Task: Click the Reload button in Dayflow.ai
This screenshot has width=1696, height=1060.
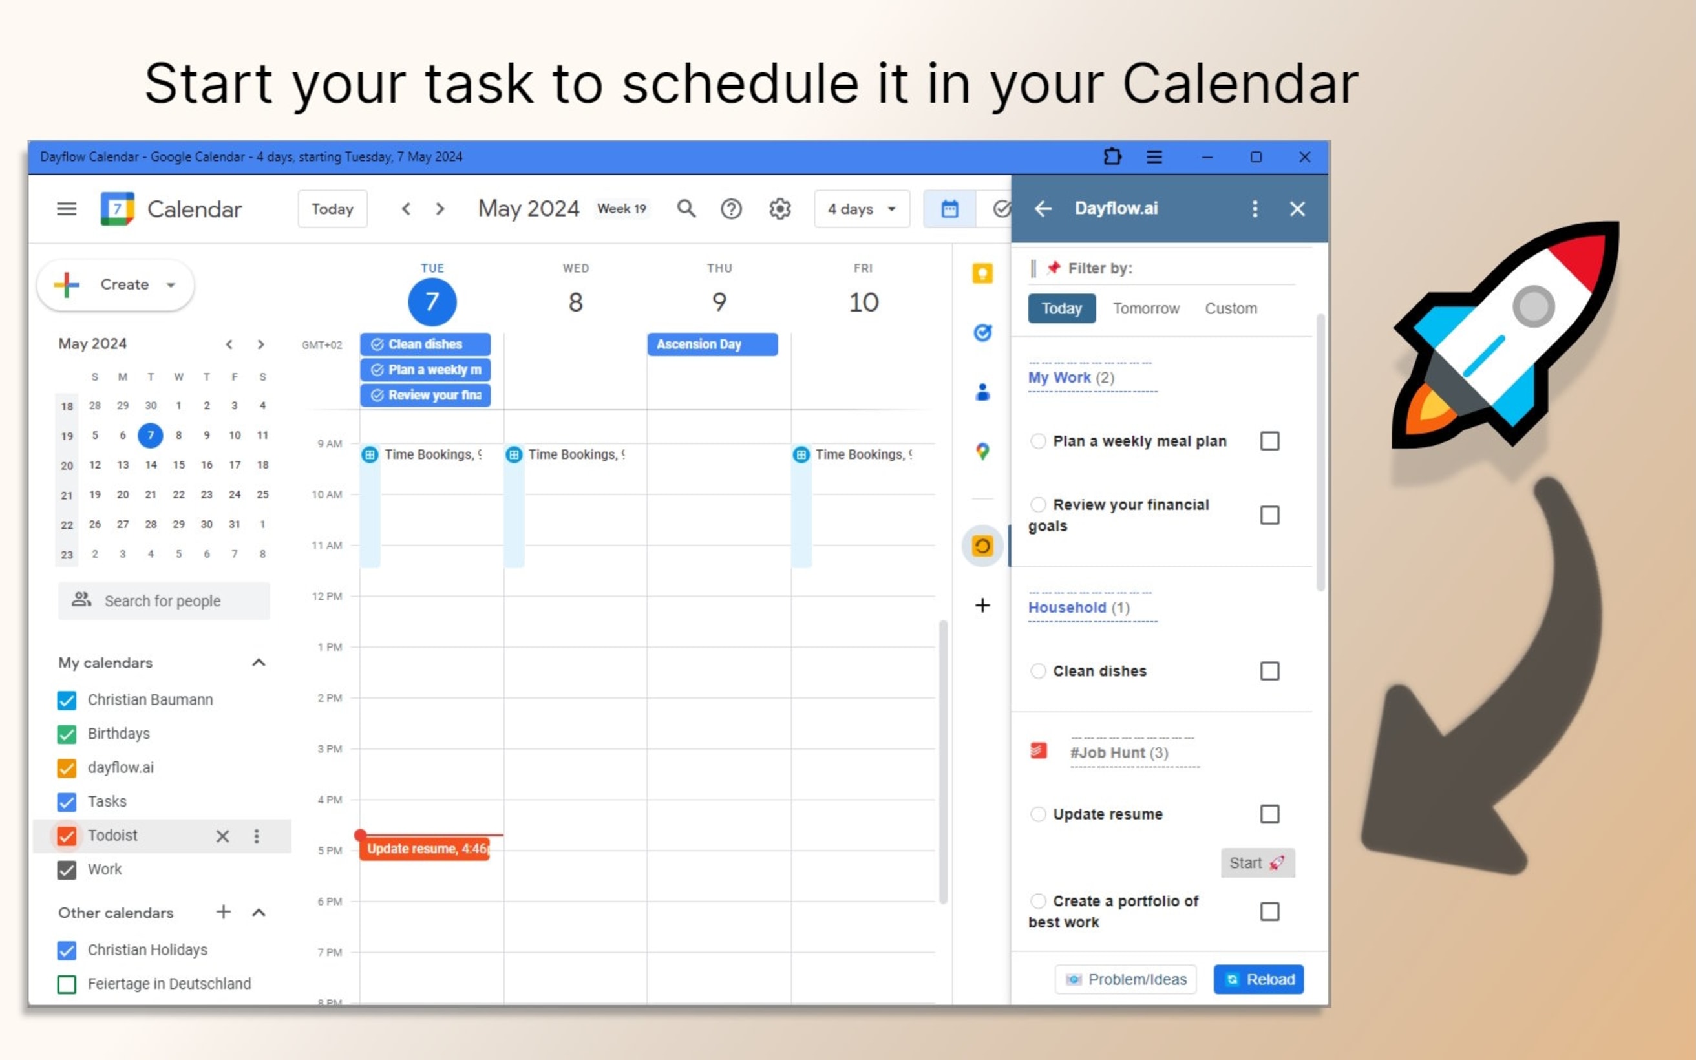Action: coord(1259,978)
